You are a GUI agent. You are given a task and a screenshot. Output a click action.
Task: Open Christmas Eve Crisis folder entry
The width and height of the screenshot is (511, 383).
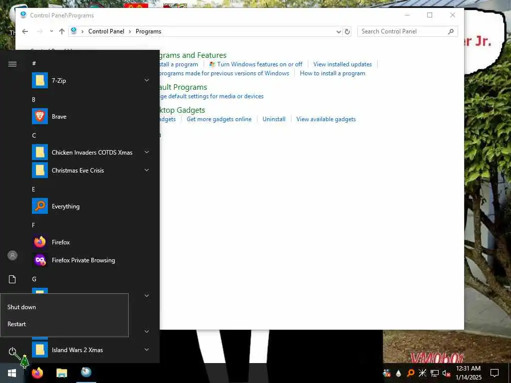coord(91,171)
